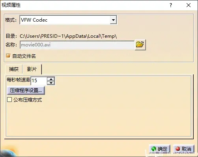This screenshot has width=198, height=157.
Task: Click the help question mark in title bar
Action: tap(171, 5)
